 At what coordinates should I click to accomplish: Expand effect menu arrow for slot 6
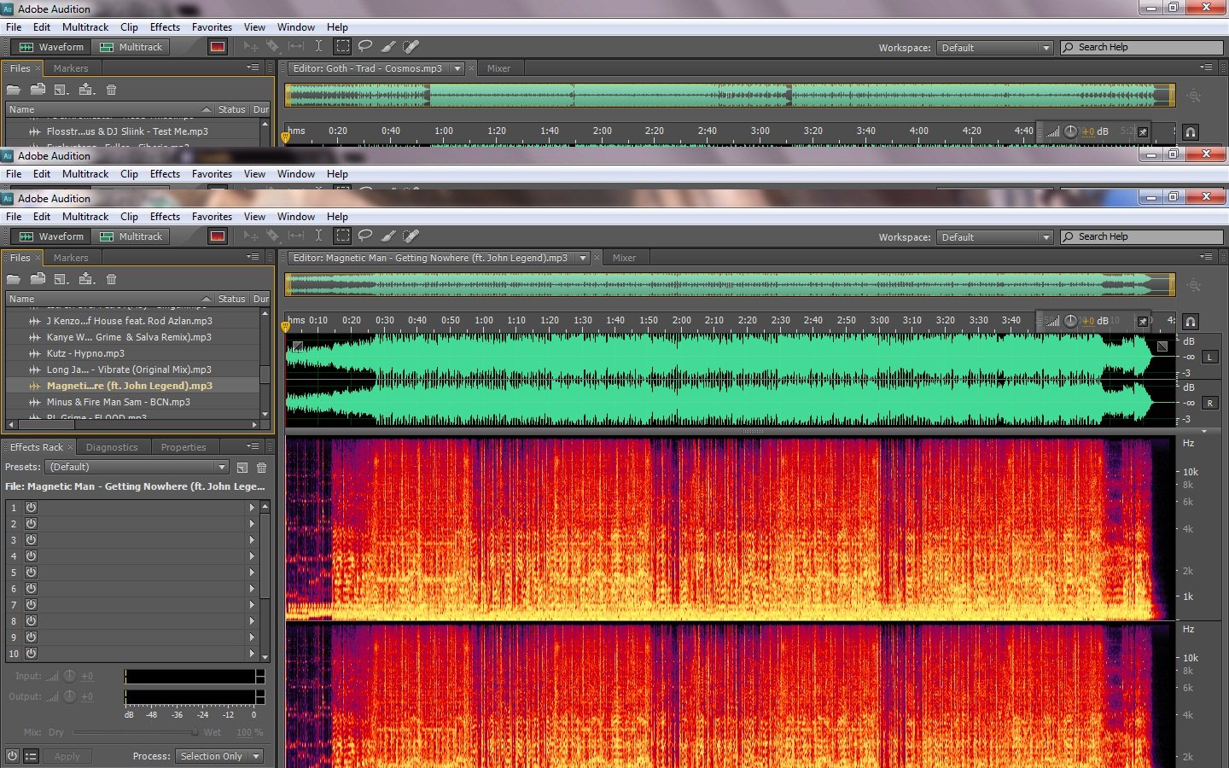click(252, 589)
